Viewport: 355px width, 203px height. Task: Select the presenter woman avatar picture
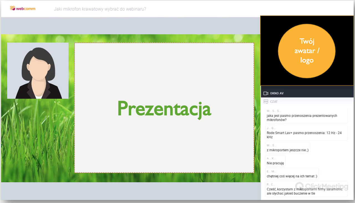click(38, 71)
